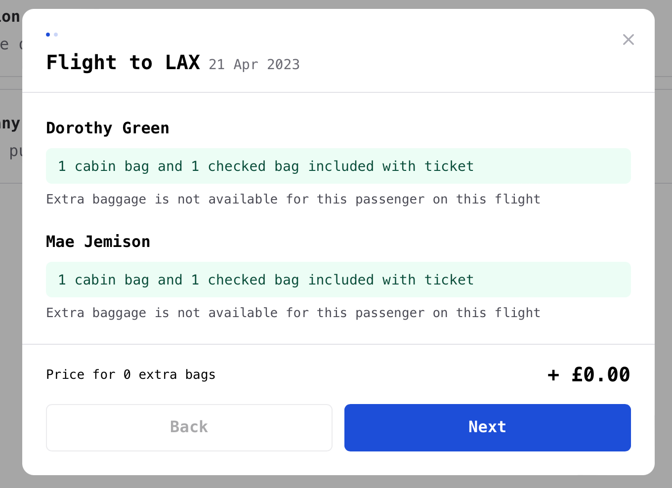Click the 'Price for 0 extra bags' label
Image resolution: width=672 pixels, height=488 pixels.
(x=130, y=374)
